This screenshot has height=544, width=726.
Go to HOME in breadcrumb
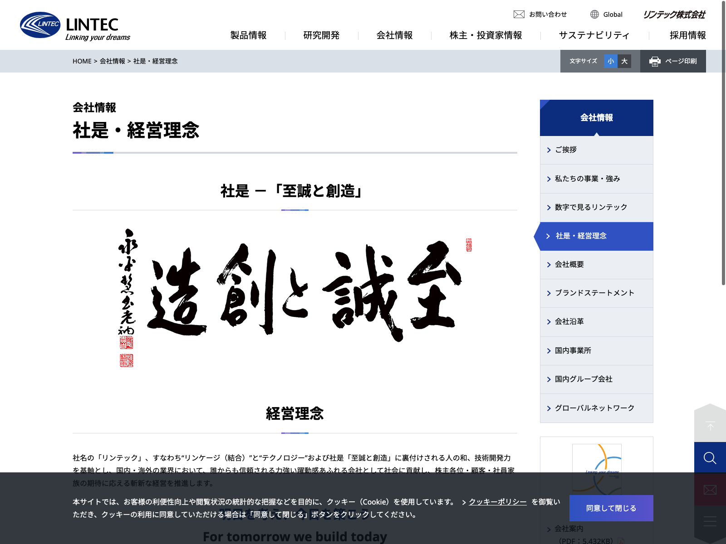(82, 61)
